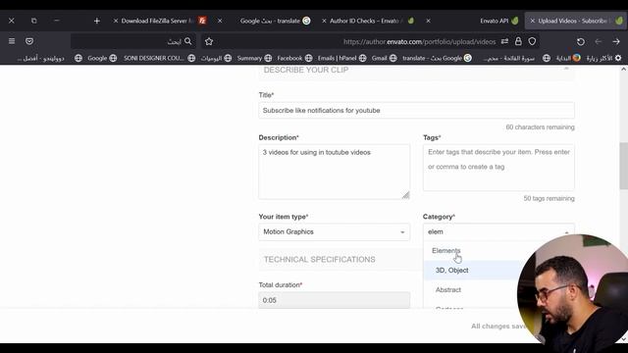628x353 pixels.
Task: Open the Firefox hamburger application menu
Action: tap(12, 41)
